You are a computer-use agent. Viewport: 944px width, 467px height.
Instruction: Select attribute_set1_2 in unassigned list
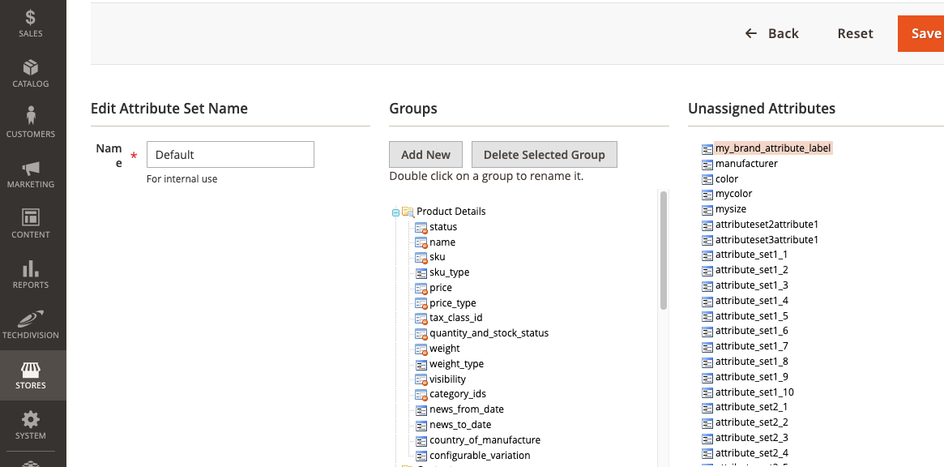point(751,270)
